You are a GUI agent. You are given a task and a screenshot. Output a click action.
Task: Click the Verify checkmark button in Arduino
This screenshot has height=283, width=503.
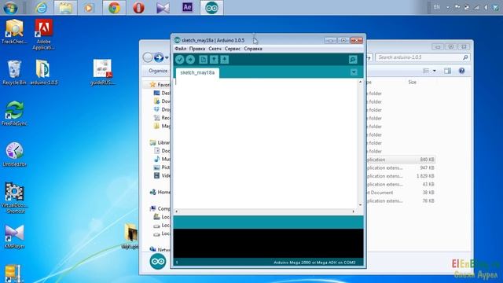(x=180, y=60)
